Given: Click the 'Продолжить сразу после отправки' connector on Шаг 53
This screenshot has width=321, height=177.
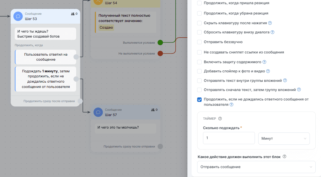Looking at the screenshot, I should [80, 101].
